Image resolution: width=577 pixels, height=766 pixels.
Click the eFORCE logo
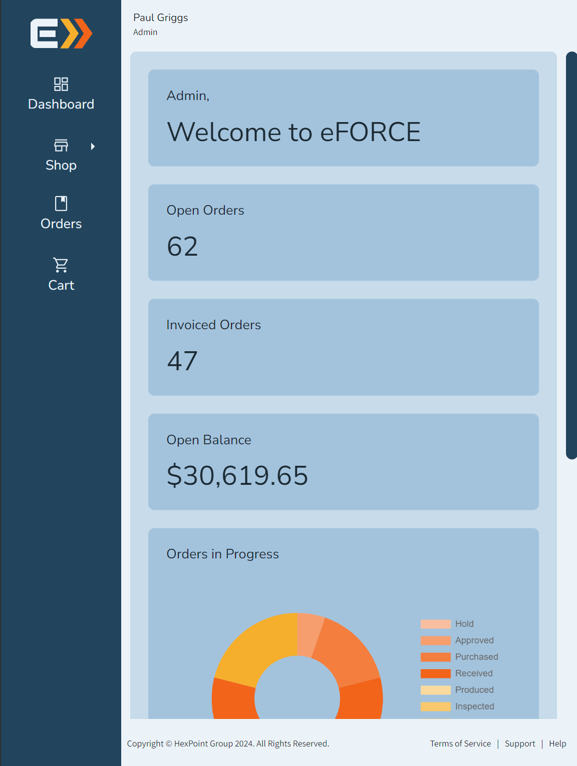61,34
